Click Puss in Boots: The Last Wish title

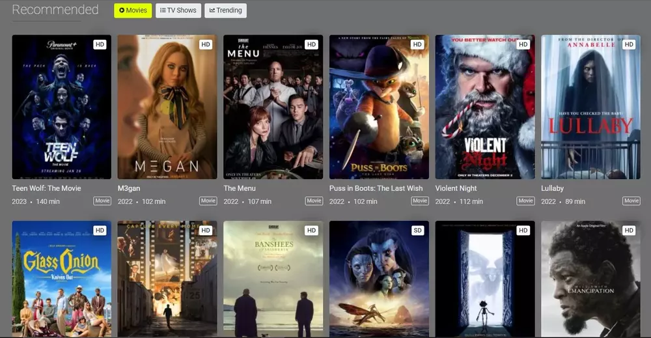376,188
